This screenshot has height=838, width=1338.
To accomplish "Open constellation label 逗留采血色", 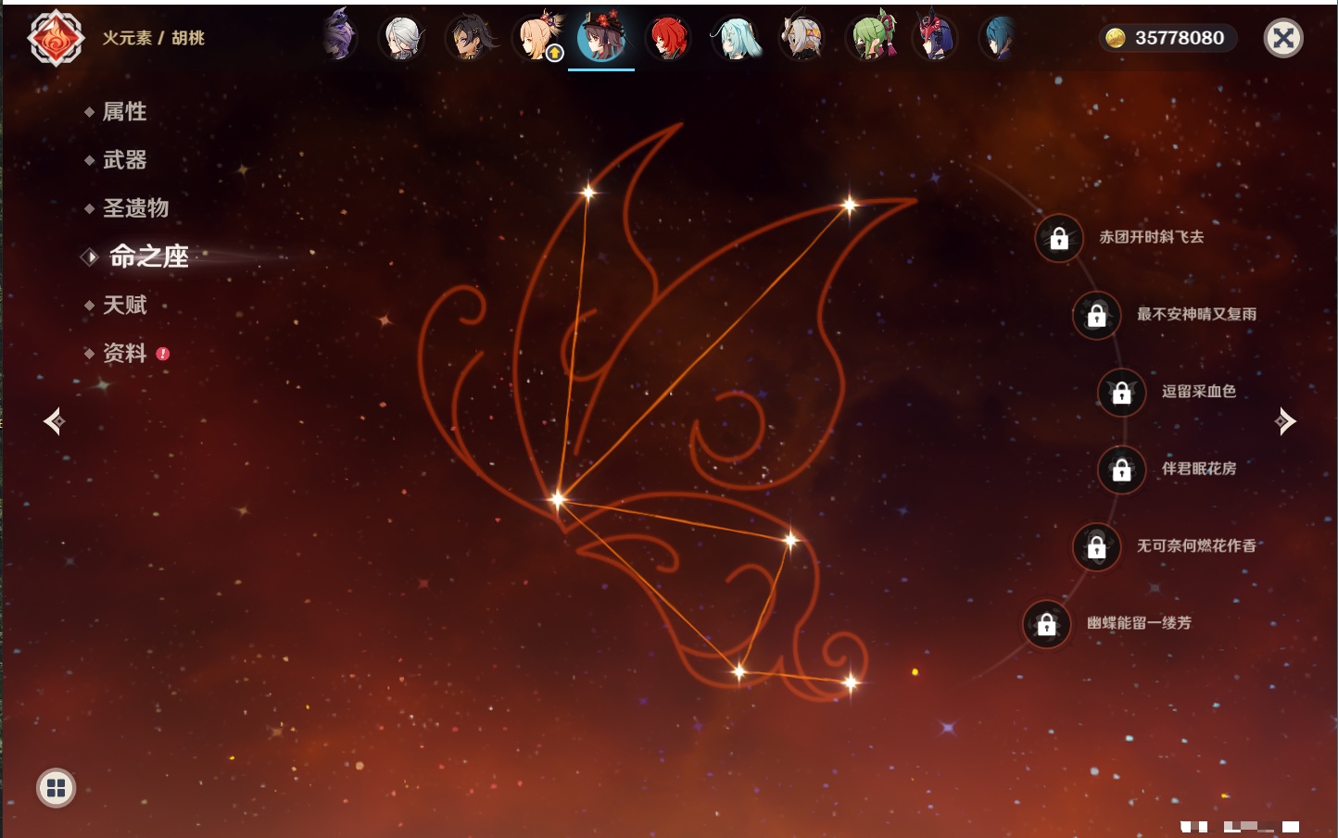I will [x=1199, y=392].
